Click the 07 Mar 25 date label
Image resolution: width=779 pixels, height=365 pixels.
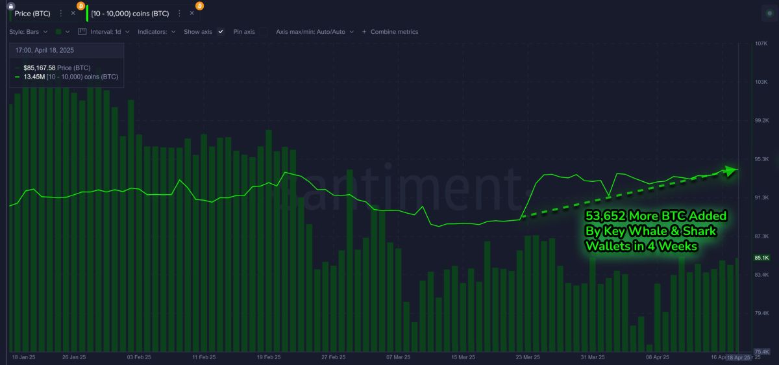tap(398, 357)
